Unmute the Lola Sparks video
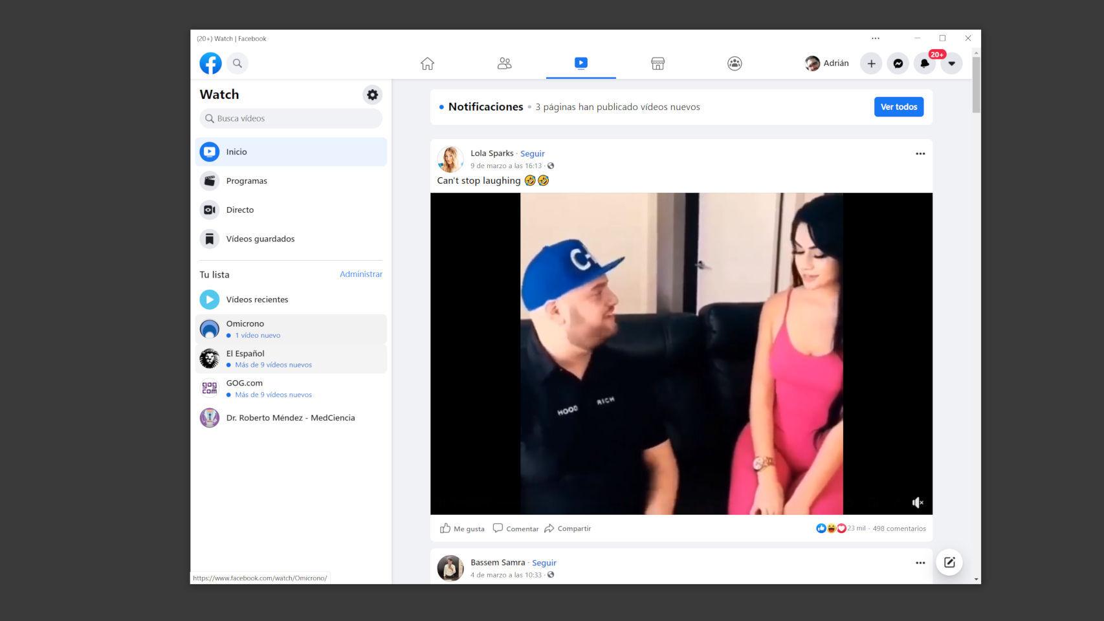 coord(917,502)
